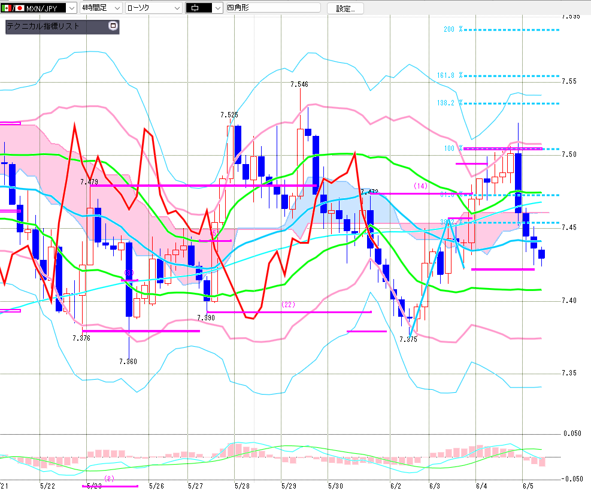Click the 6/5 date axis label
591x491 pixels.
point(528,486)
